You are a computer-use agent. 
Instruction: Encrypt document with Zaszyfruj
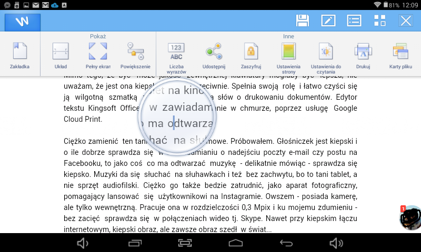pos(251,55)
